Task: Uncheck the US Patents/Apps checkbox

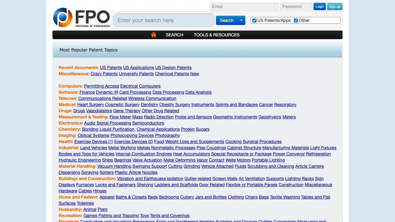Action: [254, 21]
